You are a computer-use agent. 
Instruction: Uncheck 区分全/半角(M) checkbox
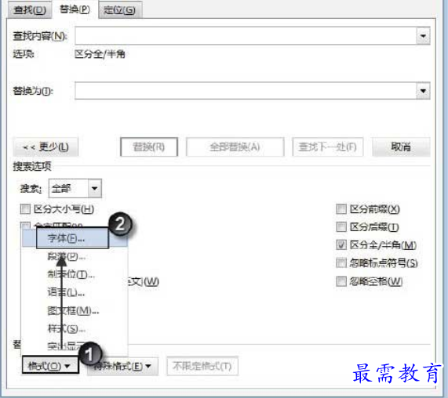(x=341, y=244)
